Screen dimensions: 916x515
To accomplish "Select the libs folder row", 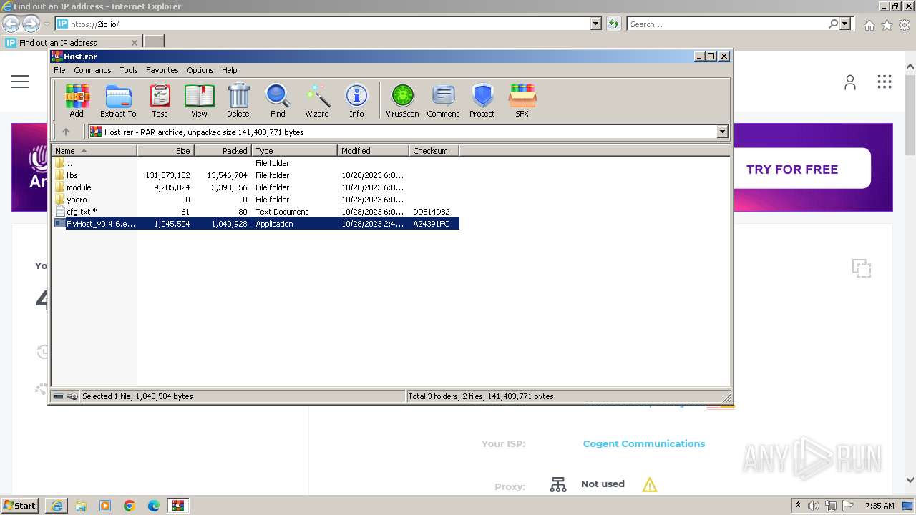I will click(x=255, y=175).
